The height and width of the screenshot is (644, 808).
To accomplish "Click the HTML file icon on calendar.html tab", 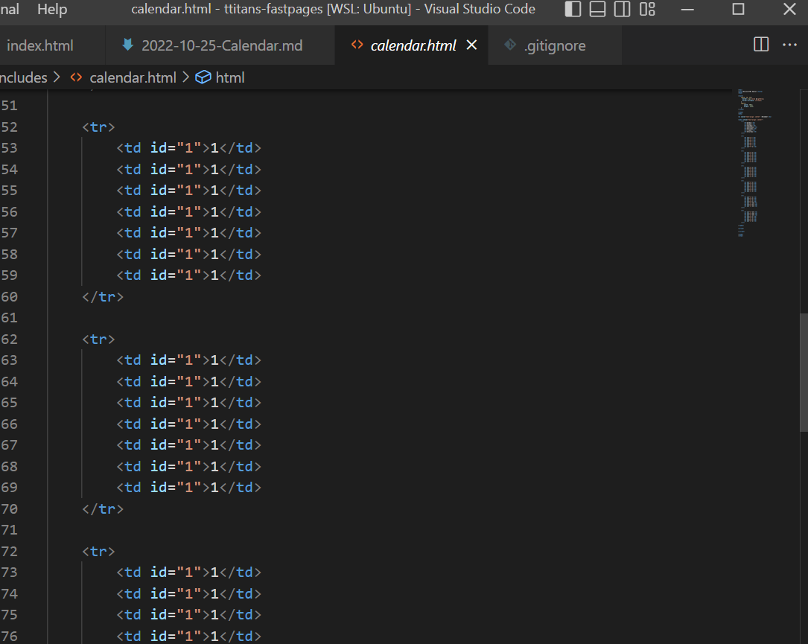I will click(356, 45).
